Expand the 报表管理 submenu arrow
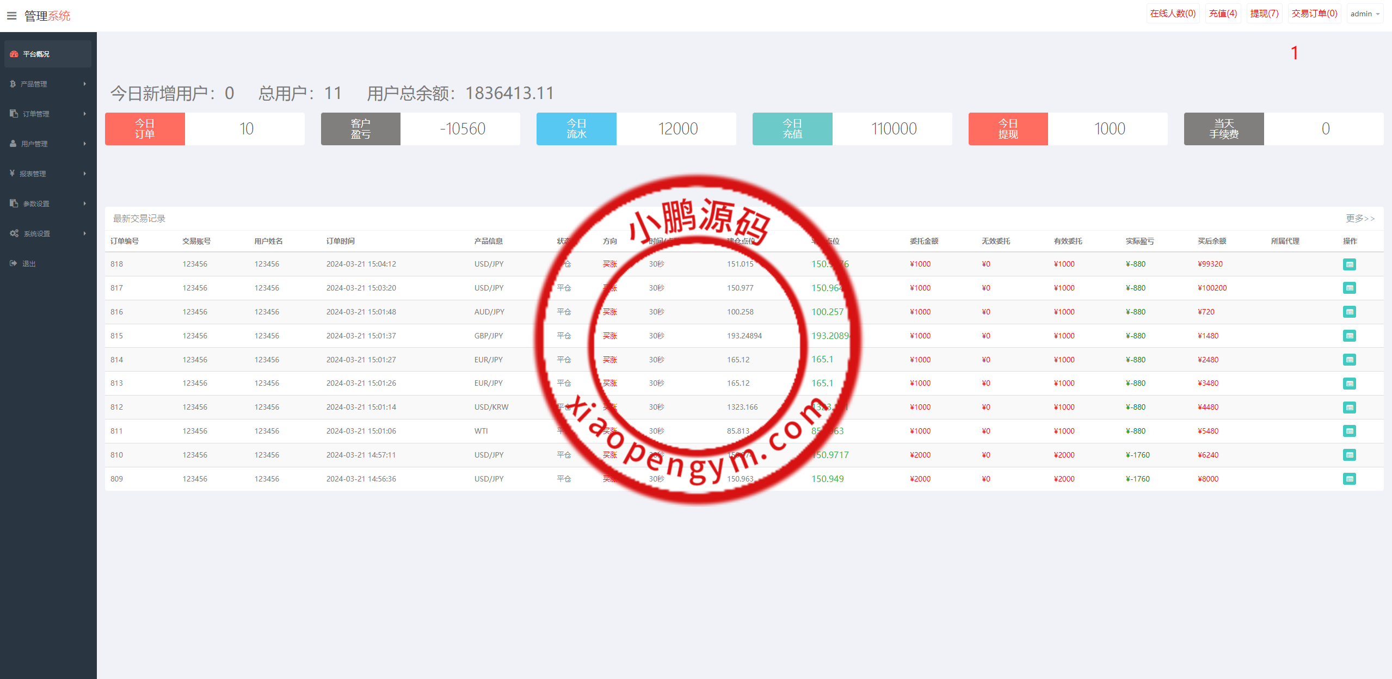Screen dimensions: 1392x679 [x=85, y=174]
